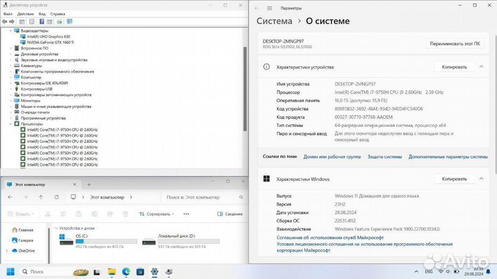The width and height of the screenshot is (497, 279).
Task: Open Settings gear on taskbar
Action: pos(155,271)
